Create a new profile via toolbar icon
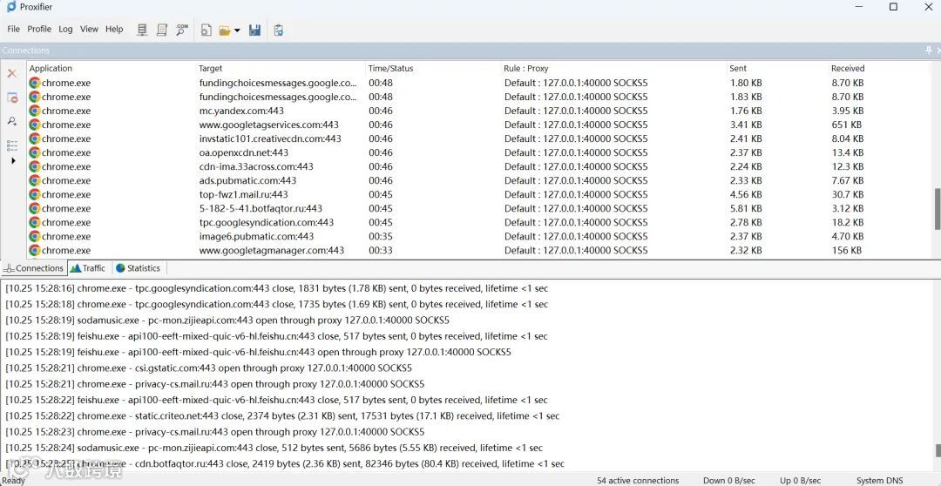Screen dimensions: 941x486 pyautogui.click(x=206, y=30)
